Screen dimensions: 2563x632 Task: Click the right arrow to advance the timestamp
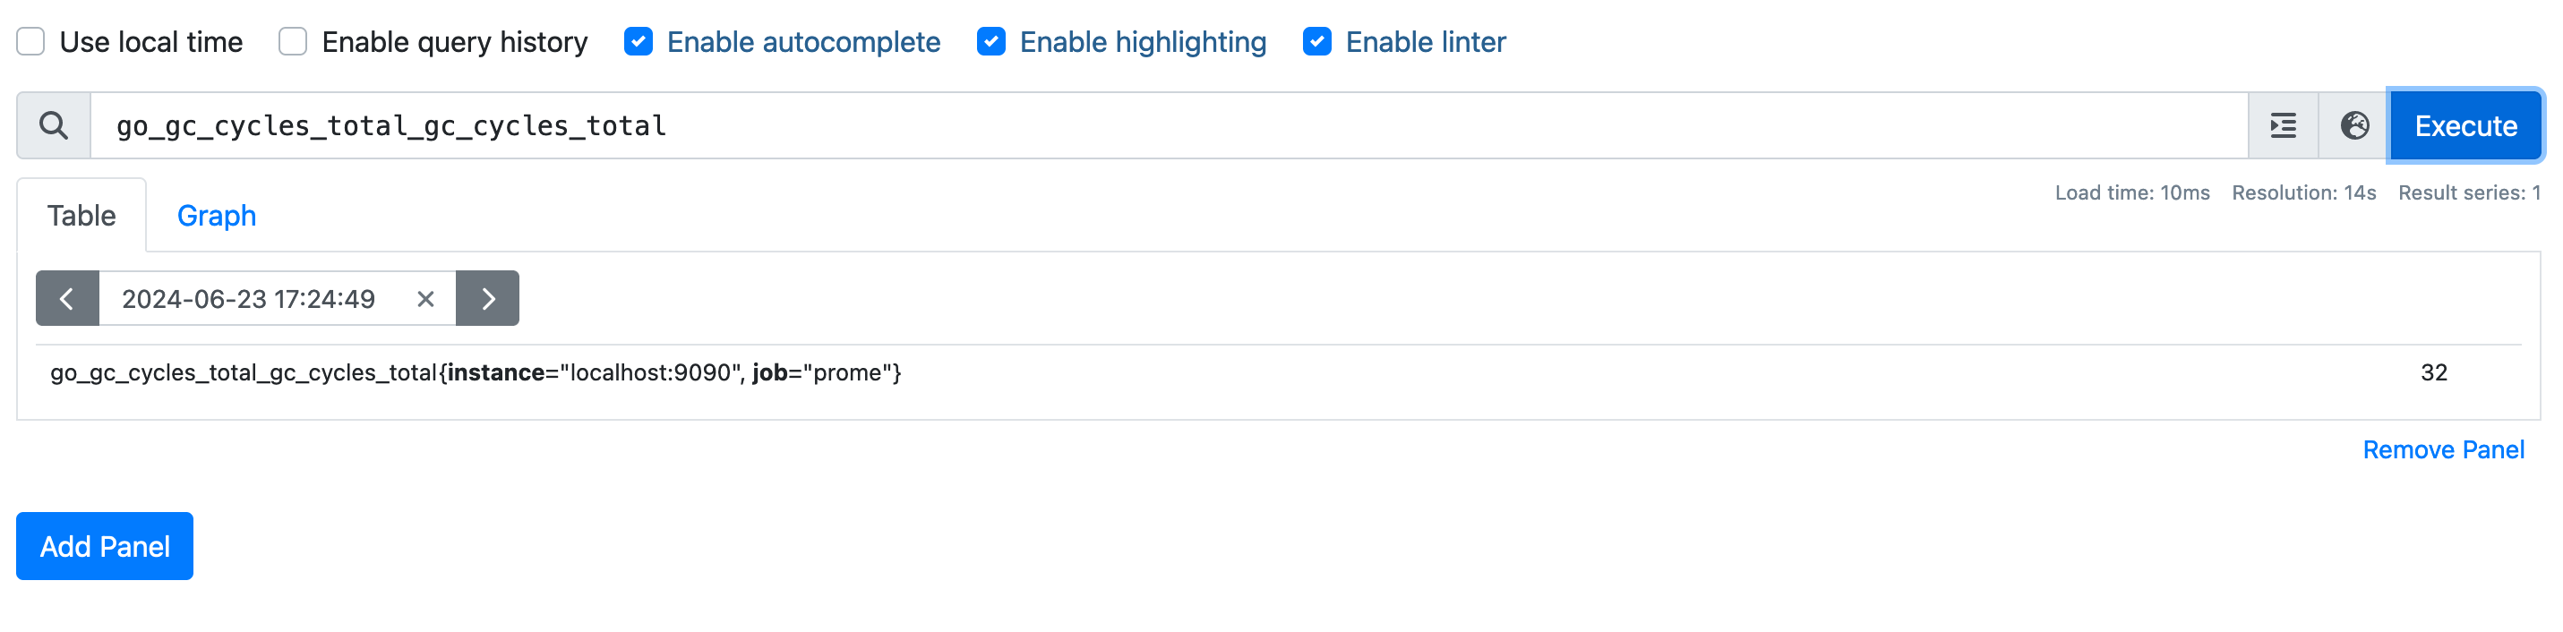(487, 297)
